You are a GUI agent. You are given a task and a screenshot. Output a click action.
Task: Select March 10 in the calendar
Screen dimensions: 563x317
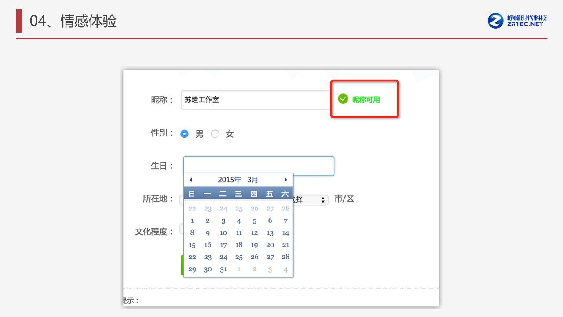click(223, 233)
